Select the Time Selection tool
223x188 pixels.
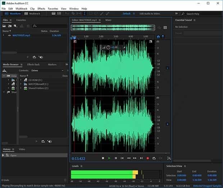[x=85, y=14]
